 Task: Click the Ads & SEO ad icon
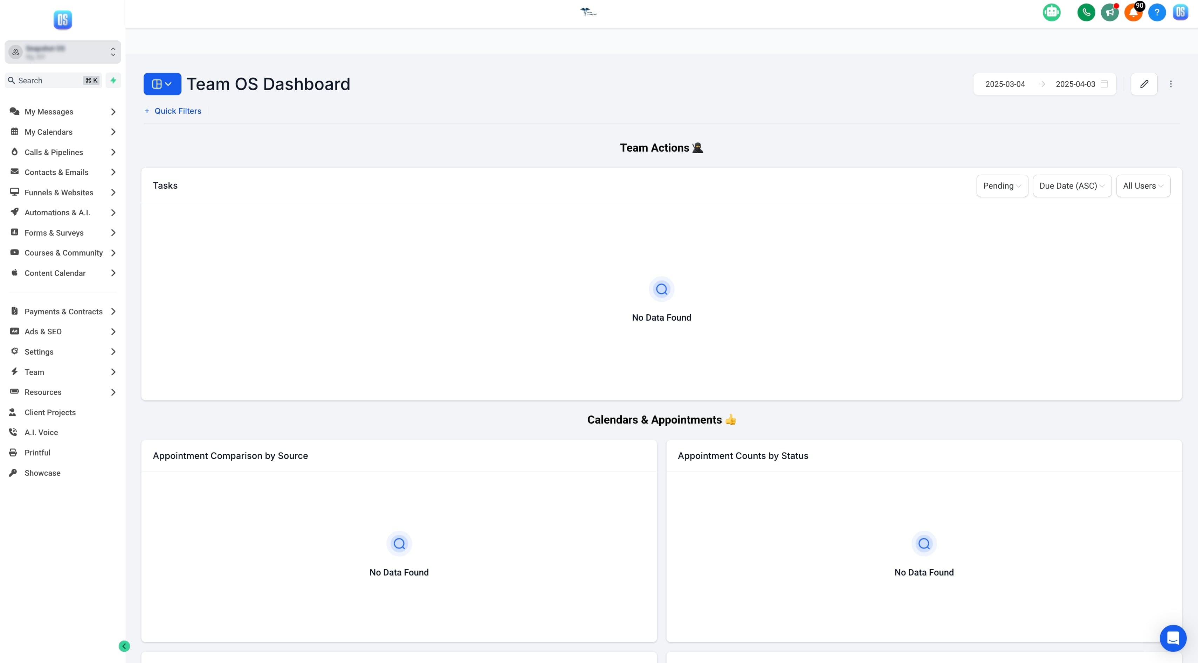point(14,331)
